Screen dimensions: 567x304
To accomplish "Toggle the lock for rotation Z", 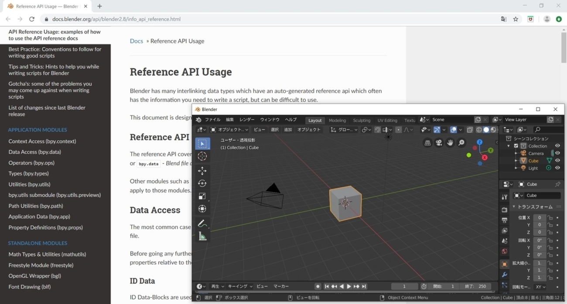I will pyautogui.click(x=550, y=255).
